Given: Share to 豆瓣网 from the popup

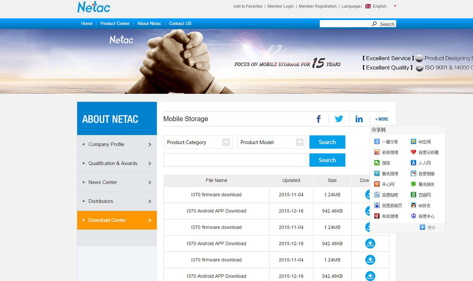Looking at the screenshot, I should [421, 195].
